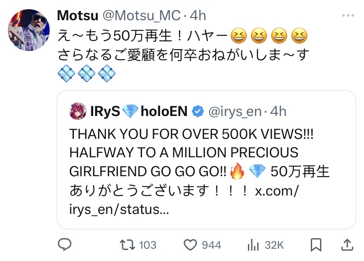Click the 32K views count
The height and width of the screenshot is (261, 364).
tap(274, 245)
